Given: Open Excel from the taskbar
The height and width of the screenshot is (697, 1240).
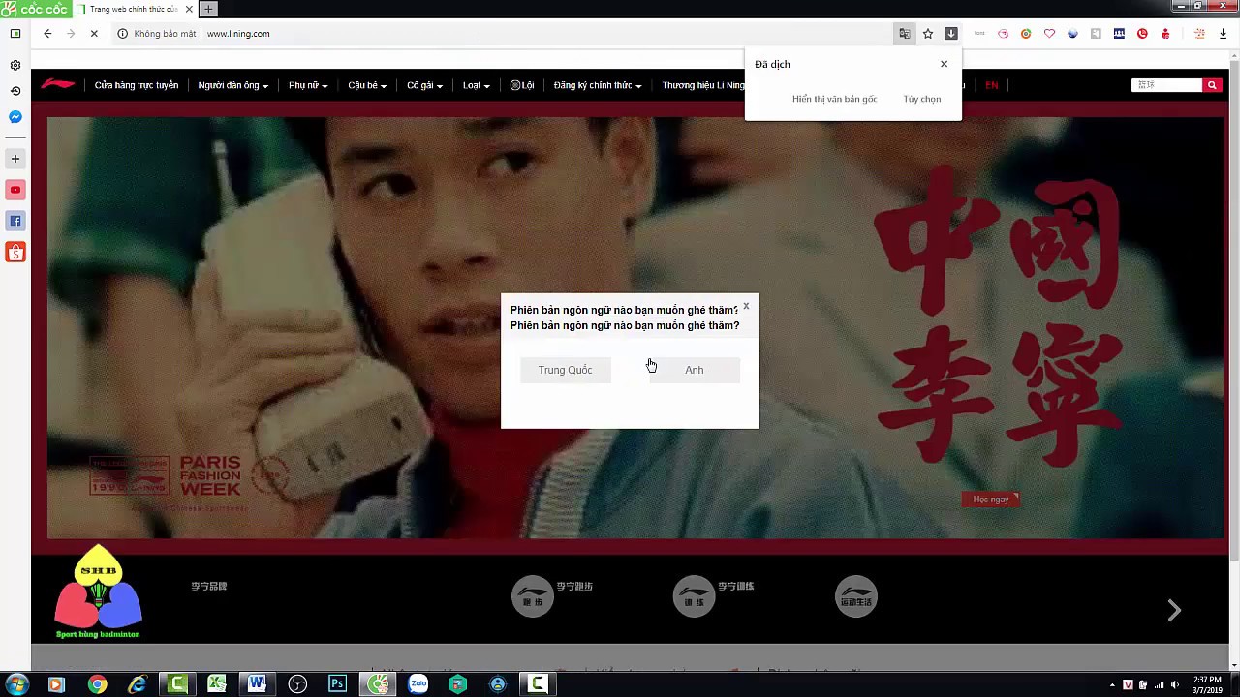Looking at the screenshot, I should click(x=217, y=684).
